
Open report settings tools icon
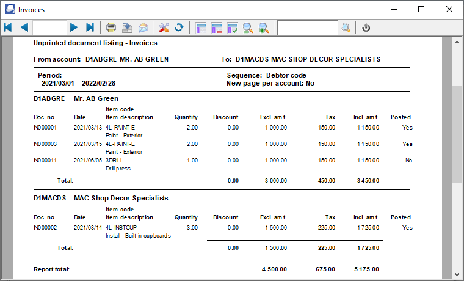(164, 27)
